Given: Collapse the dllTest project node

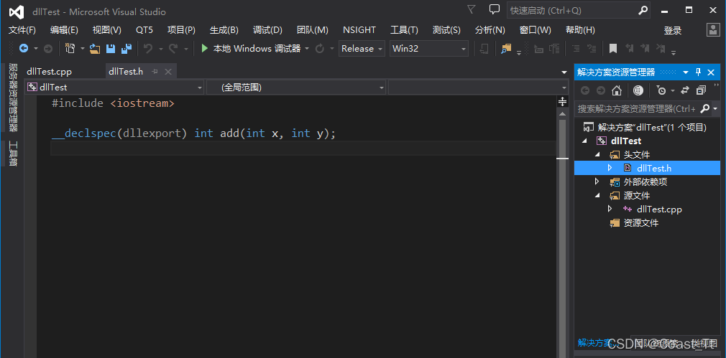Looking at the screenshot, I should click(584, 141).
